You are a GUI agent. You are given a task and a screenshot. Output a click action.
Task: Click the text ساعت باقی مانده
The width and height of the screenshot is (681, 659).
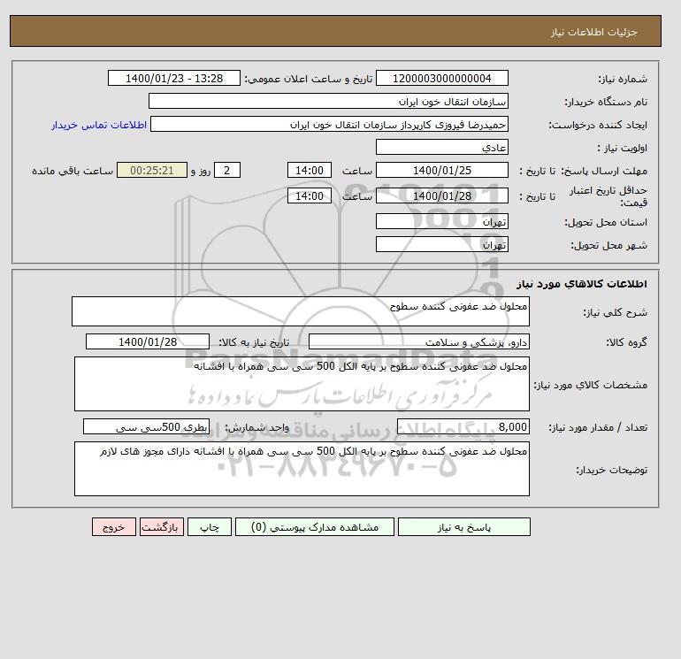pyautogui.click(x=73, y=171)
